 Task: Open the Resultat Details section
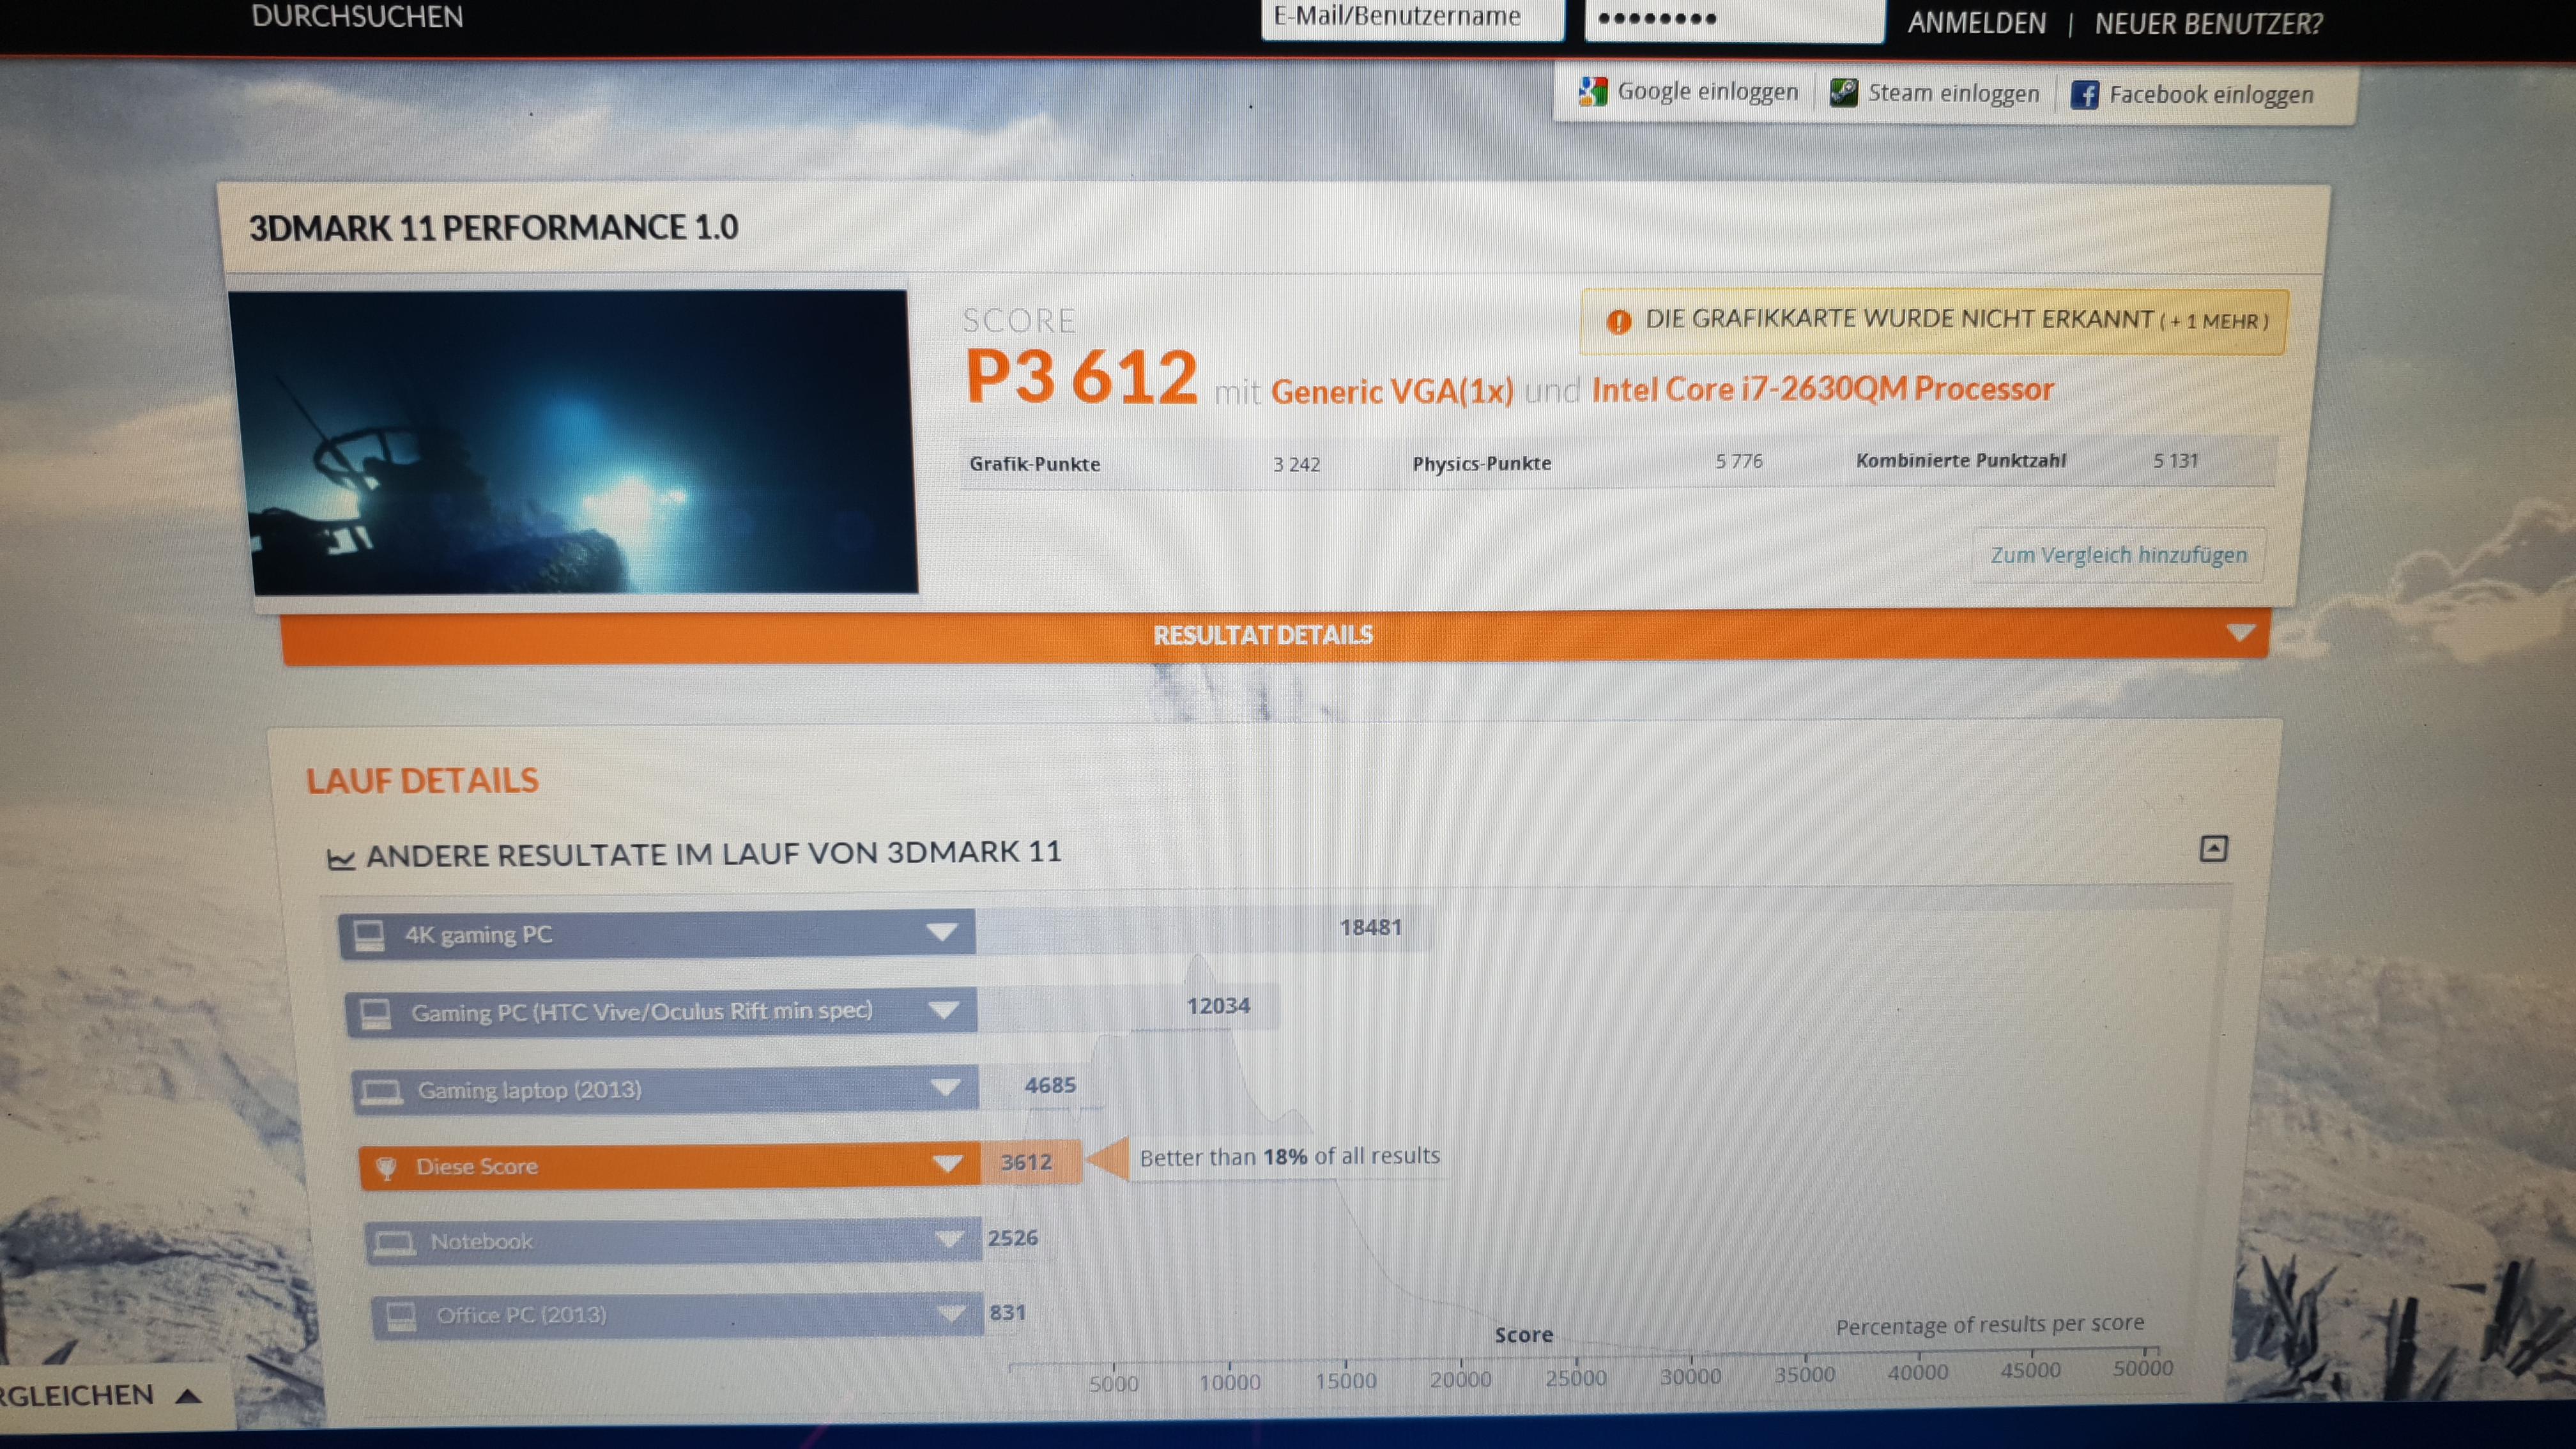[x=1275, y=636]
